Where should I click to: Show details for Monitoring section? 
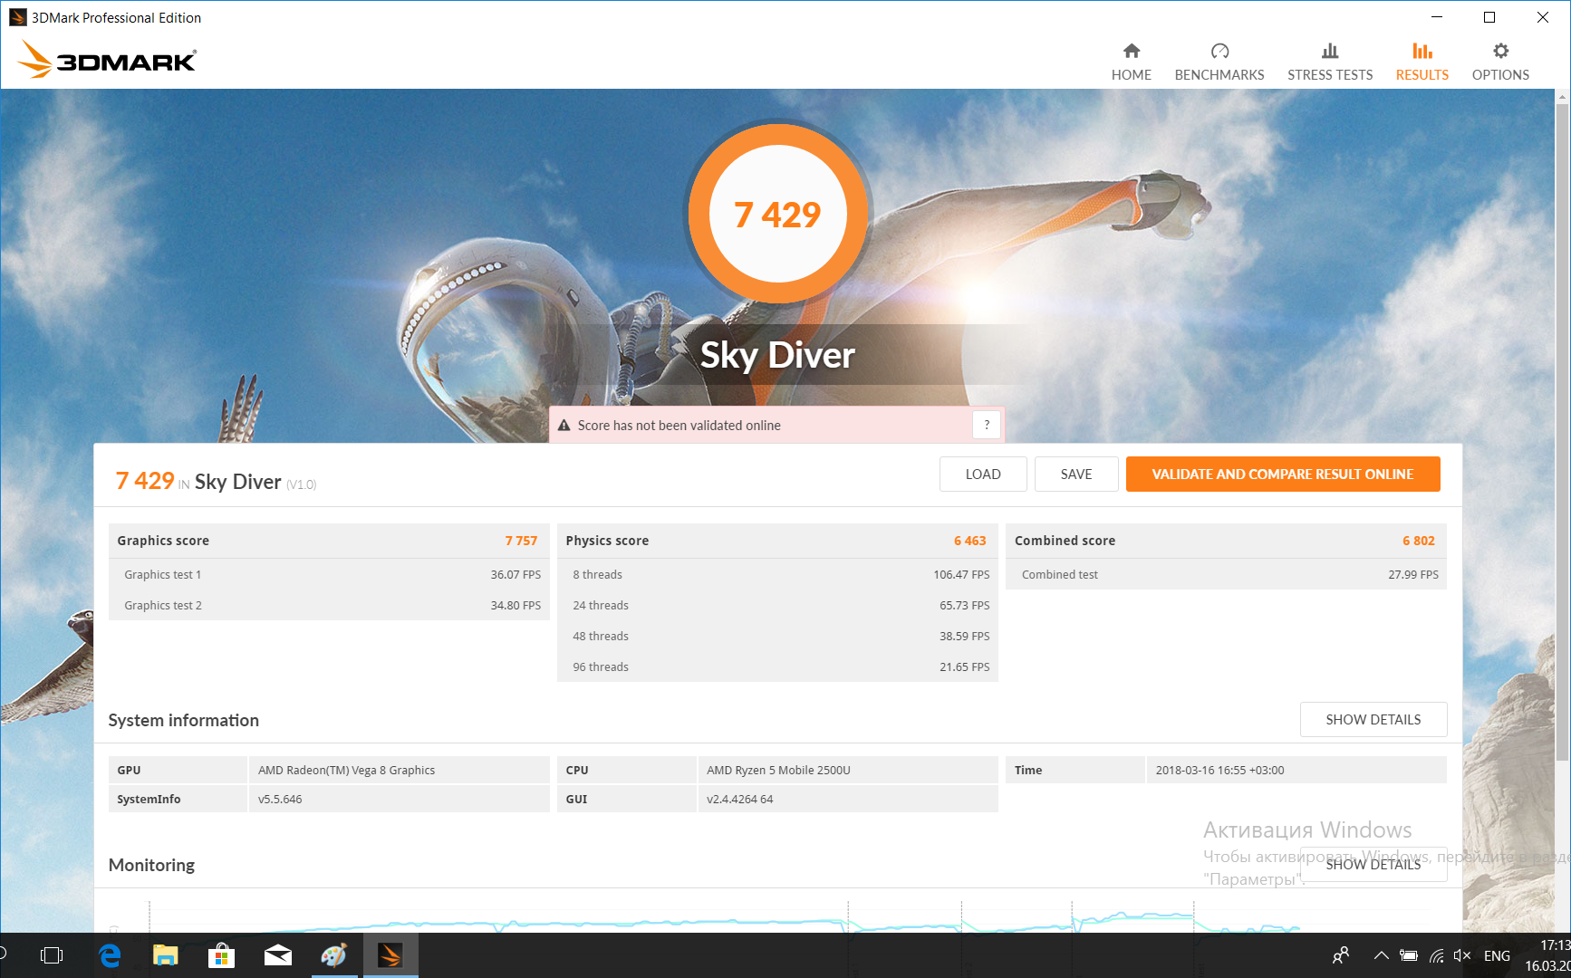1373,864
